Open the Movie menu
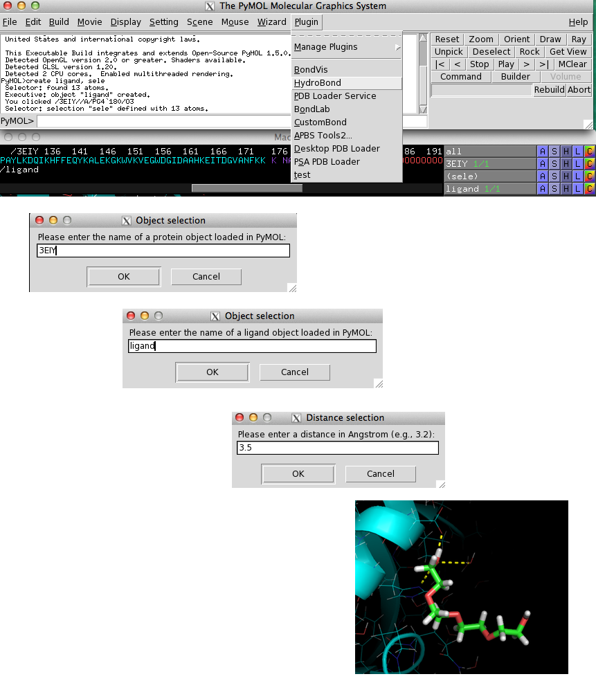This screenshot has height=681, width=596. coord(89,21)
